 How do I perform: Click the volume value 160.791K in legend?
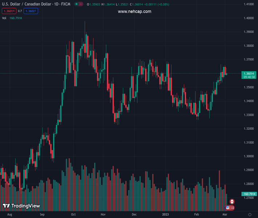coord(16,18)
